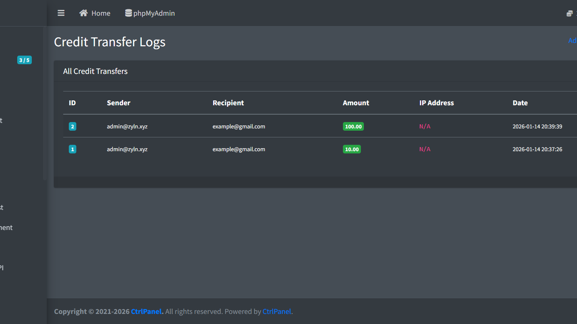Image resolution: width=577 pixels, height=324 pixels.
Task: Click the date 2026-01-14 20:39:39
Action: (537, 127)
